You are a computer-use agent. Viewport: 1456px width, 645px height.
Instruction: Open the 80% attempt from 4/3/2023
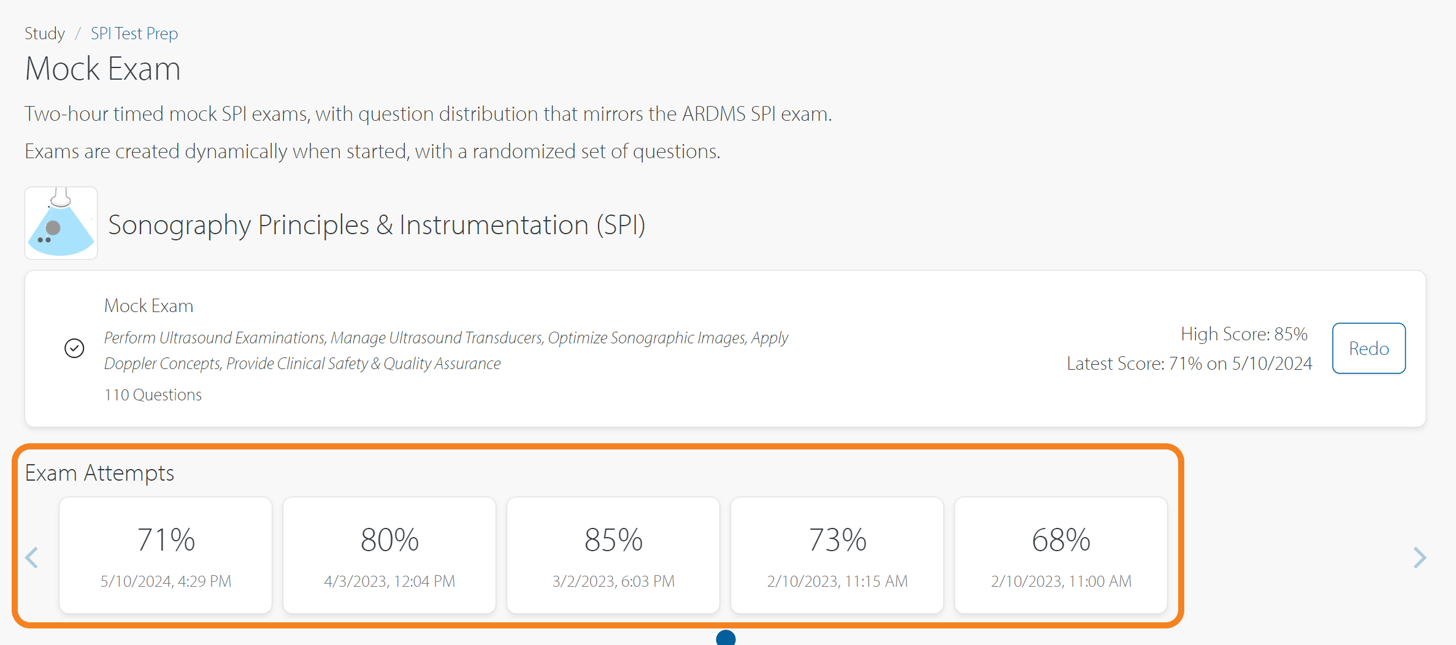(x=389, y=555)
